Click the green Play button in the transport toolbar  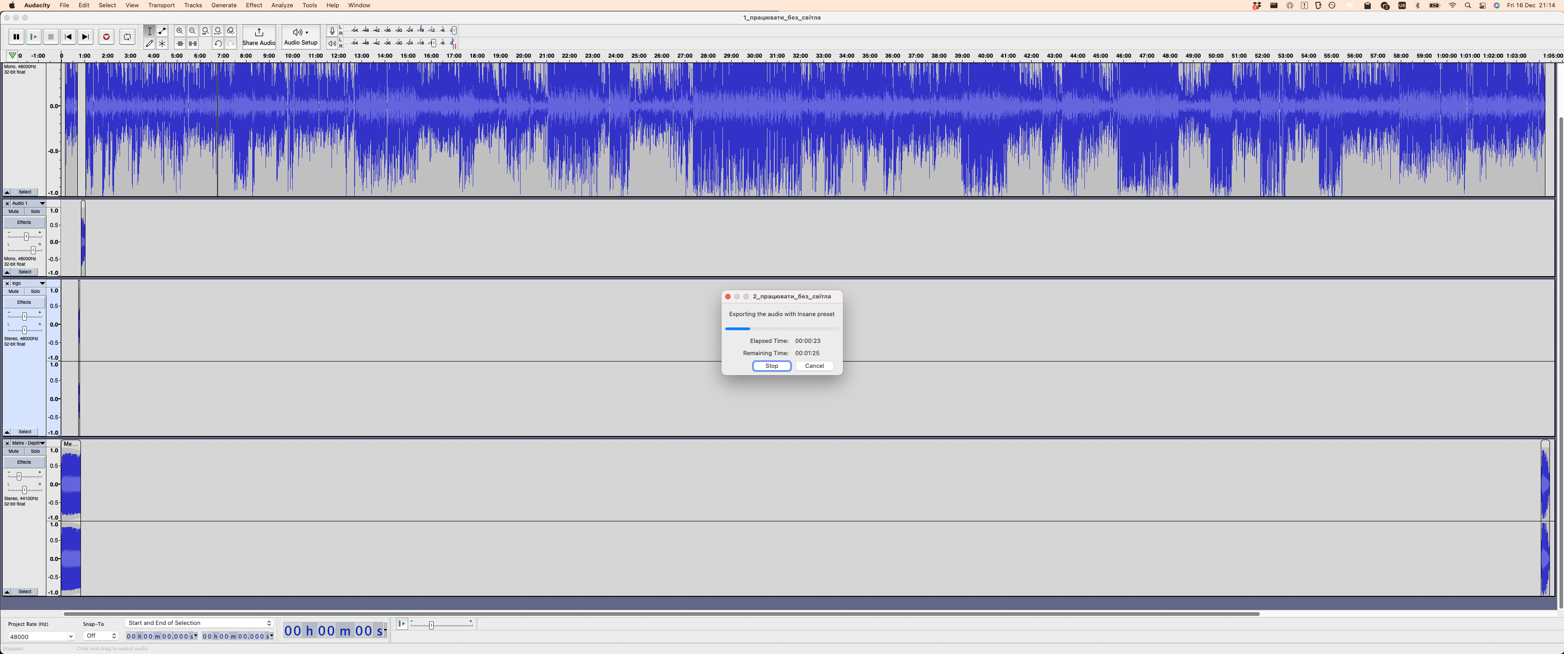(33, 37)
